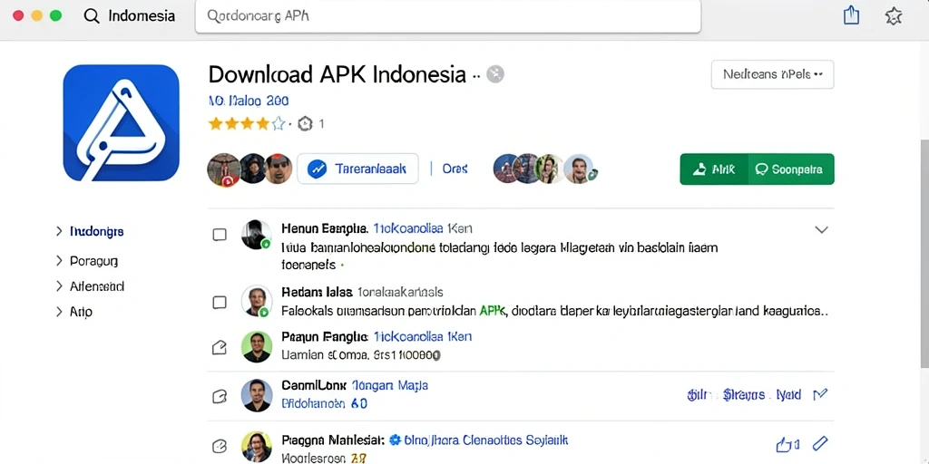Screen dimensions: 929x464
Task: Expand Ailenssad in the sidebar
Action: [x=59, y=286]
